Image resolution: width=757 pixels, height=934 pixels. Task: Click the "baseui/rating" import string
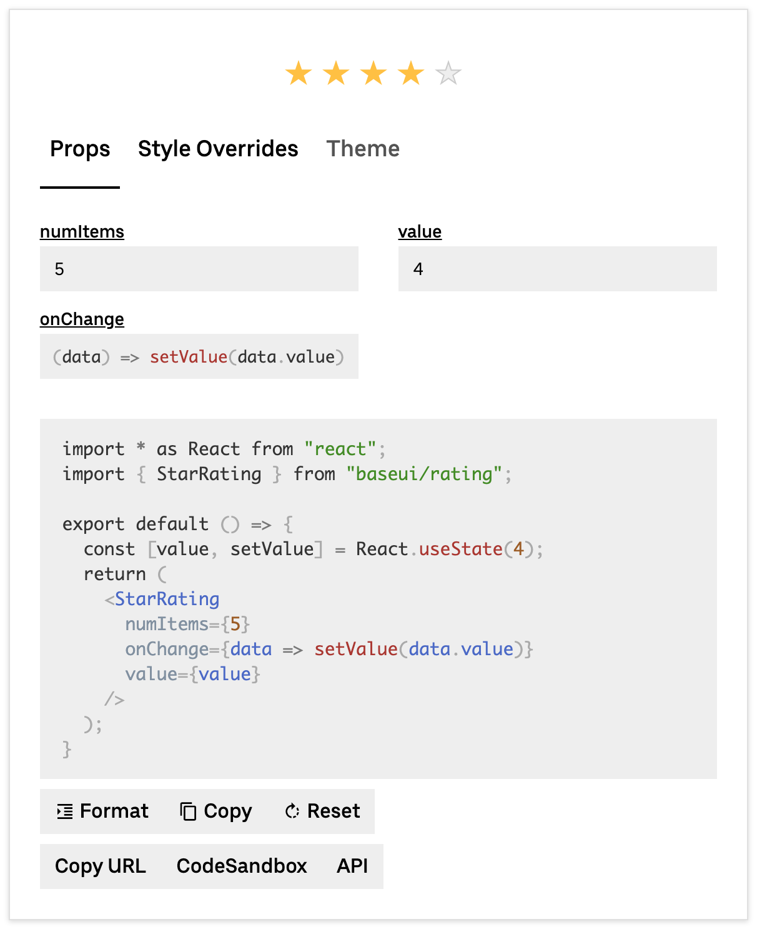(x=424, y=474)
